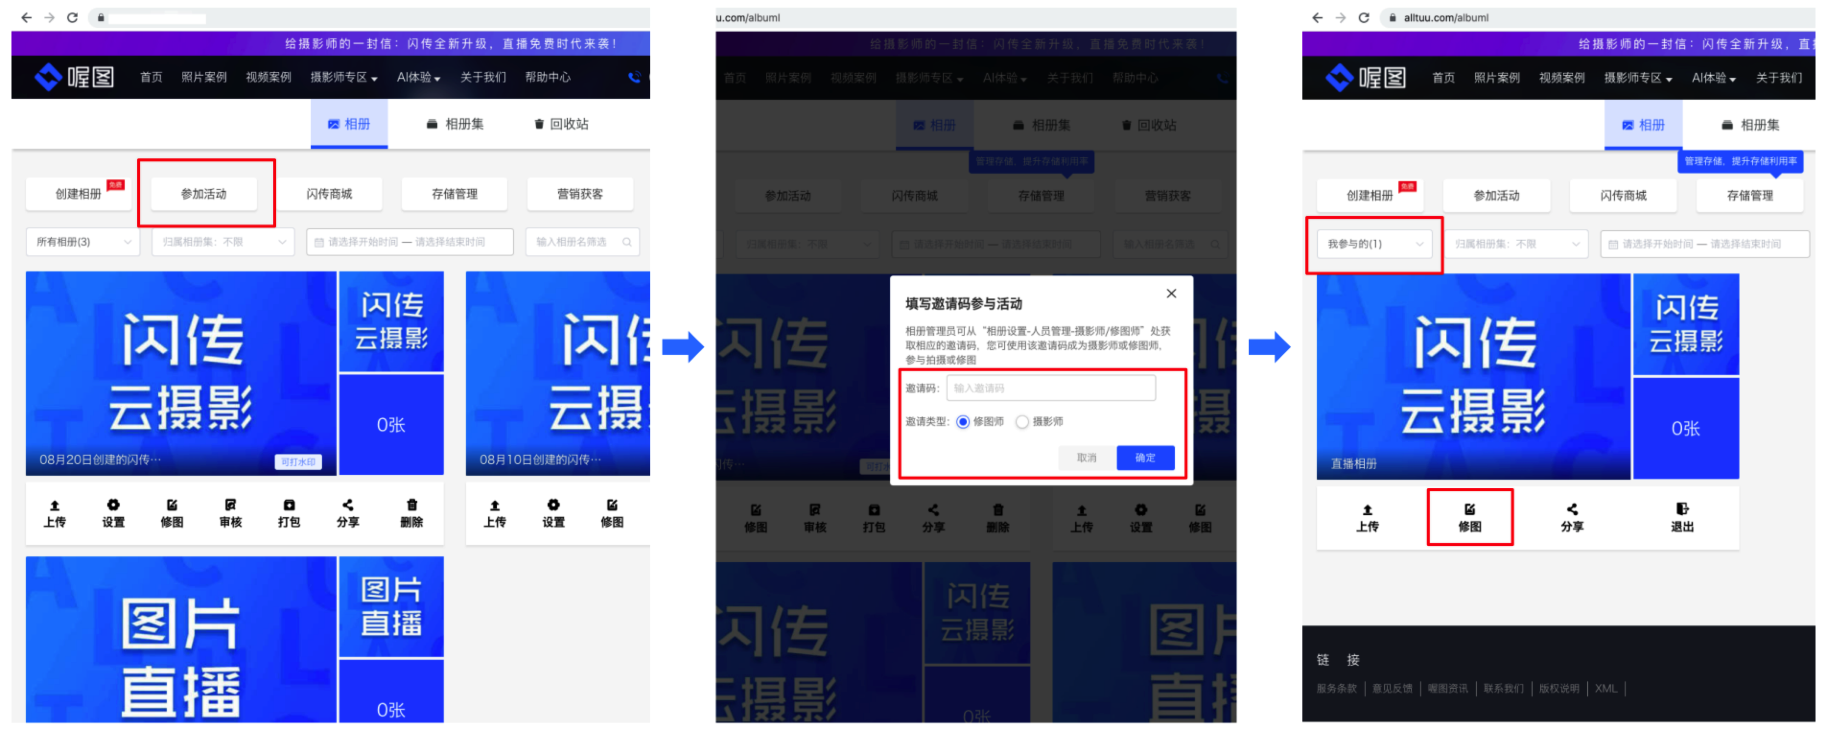Image resolution: width=1827 pixels, height=730 pixels.
Task: Expand 摄影师专区 menu in left screenshot
Action: point(344,77)
